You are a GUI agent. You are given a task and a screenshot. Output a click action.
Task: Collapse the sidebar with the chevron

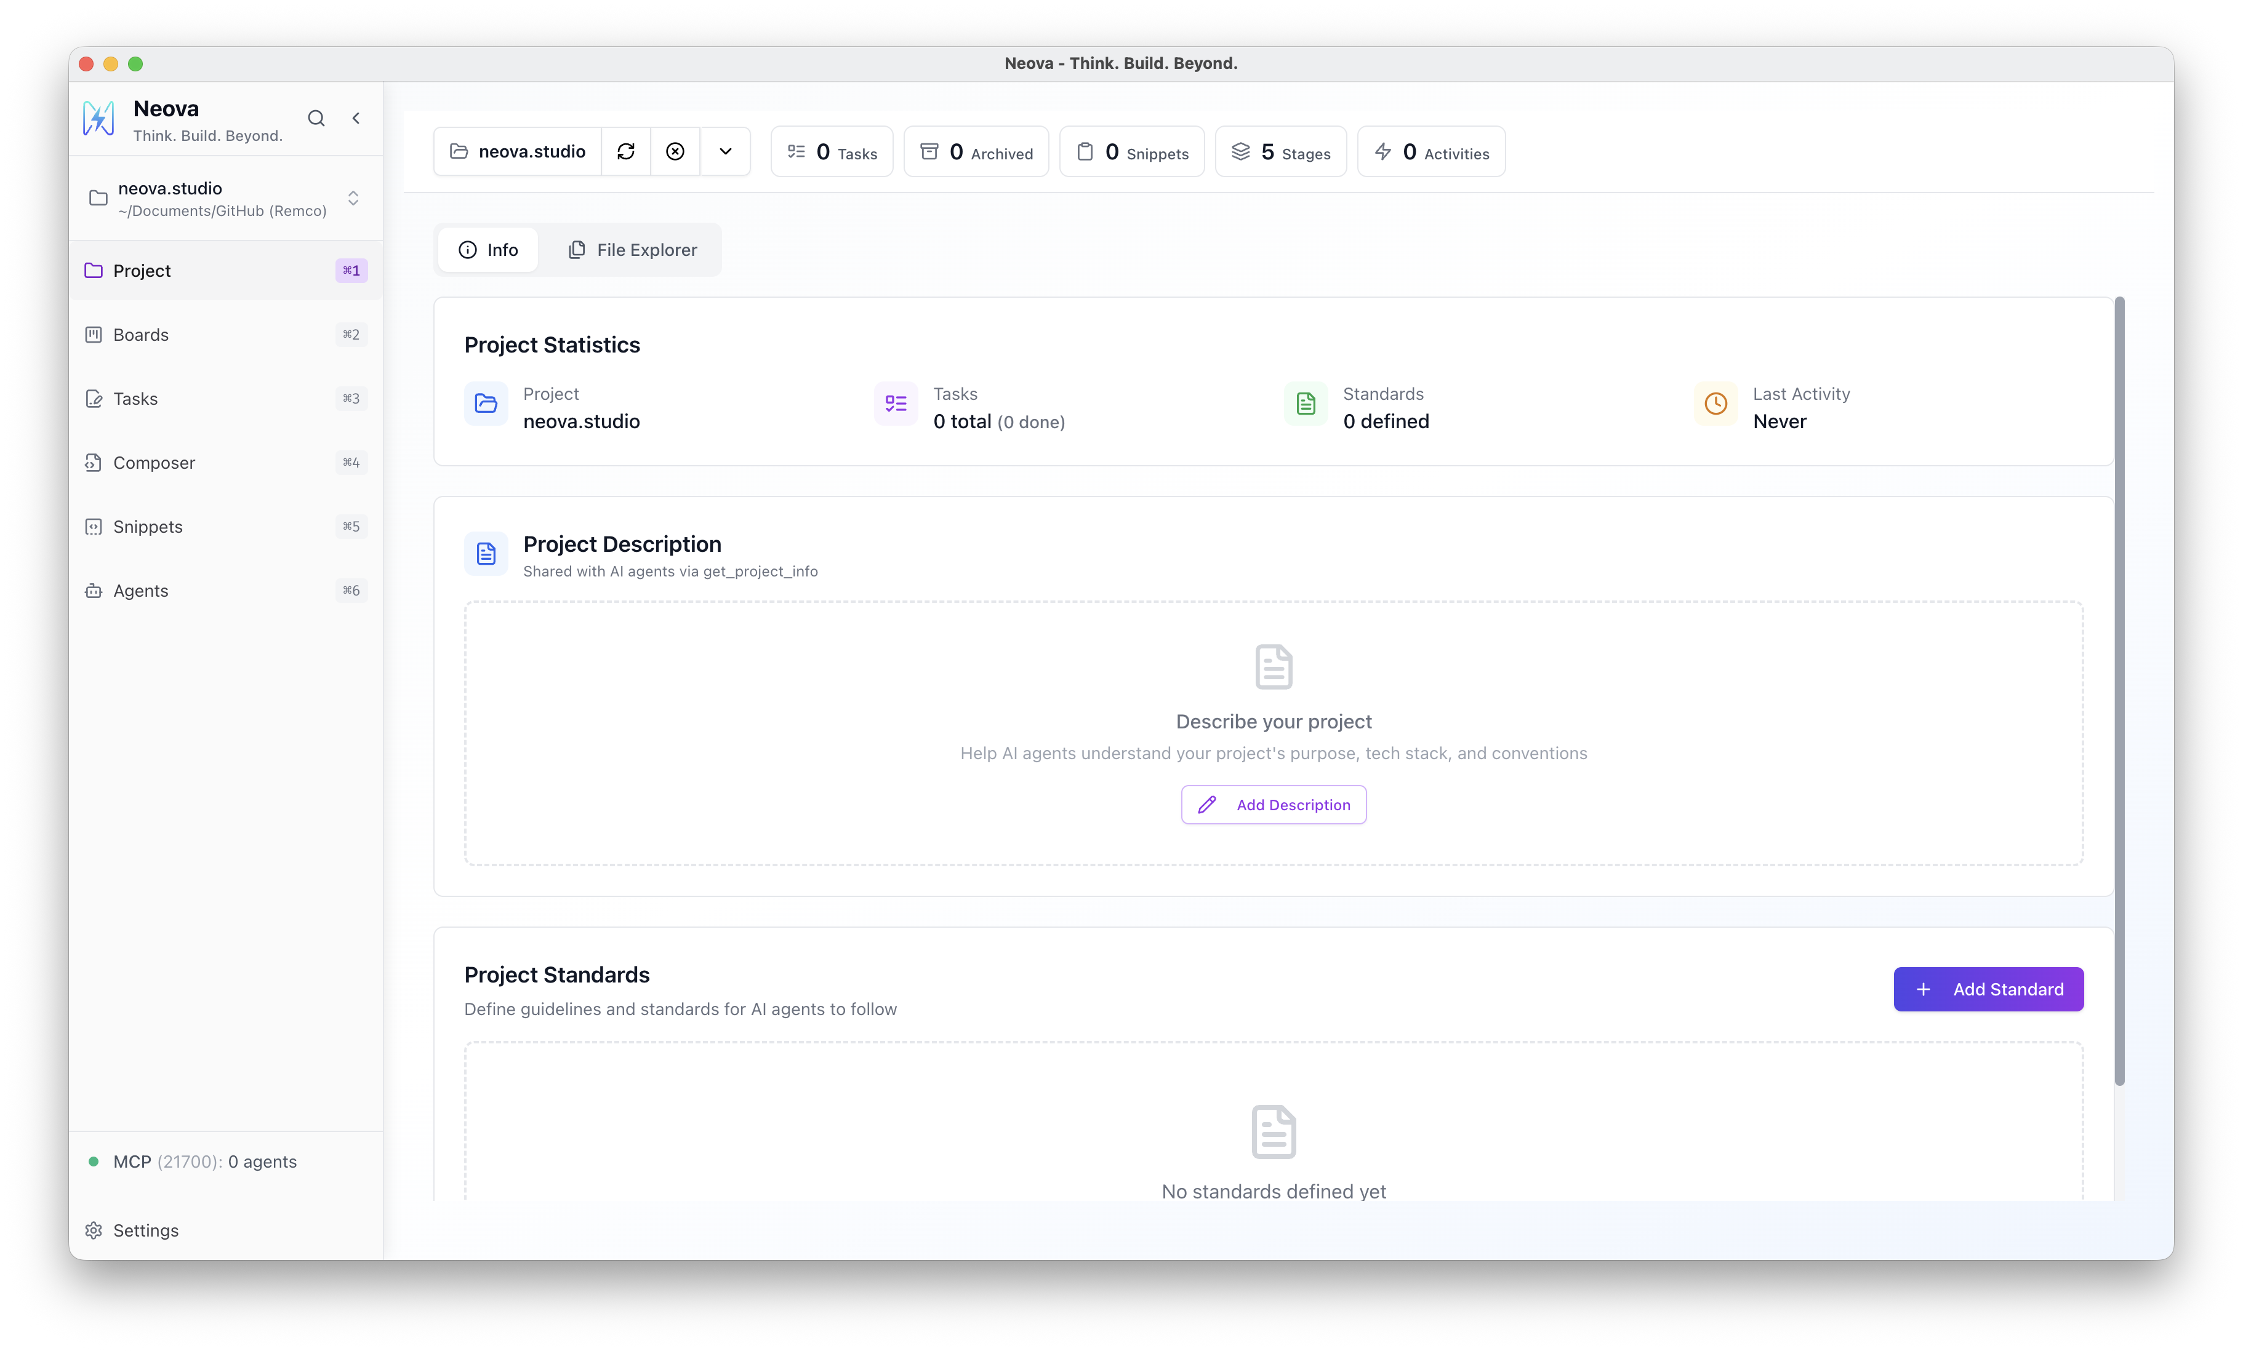pyautogui.click(x=356, y=118)
